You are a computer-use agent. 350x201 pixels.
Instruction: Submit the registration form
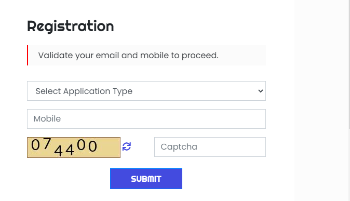point(146,179)
